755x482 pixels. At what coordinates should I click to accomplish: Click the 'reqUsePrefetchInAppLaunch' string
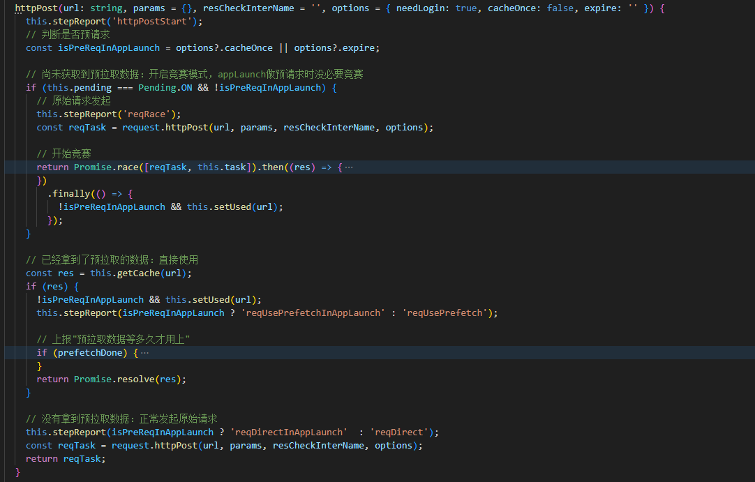(313, 313)
